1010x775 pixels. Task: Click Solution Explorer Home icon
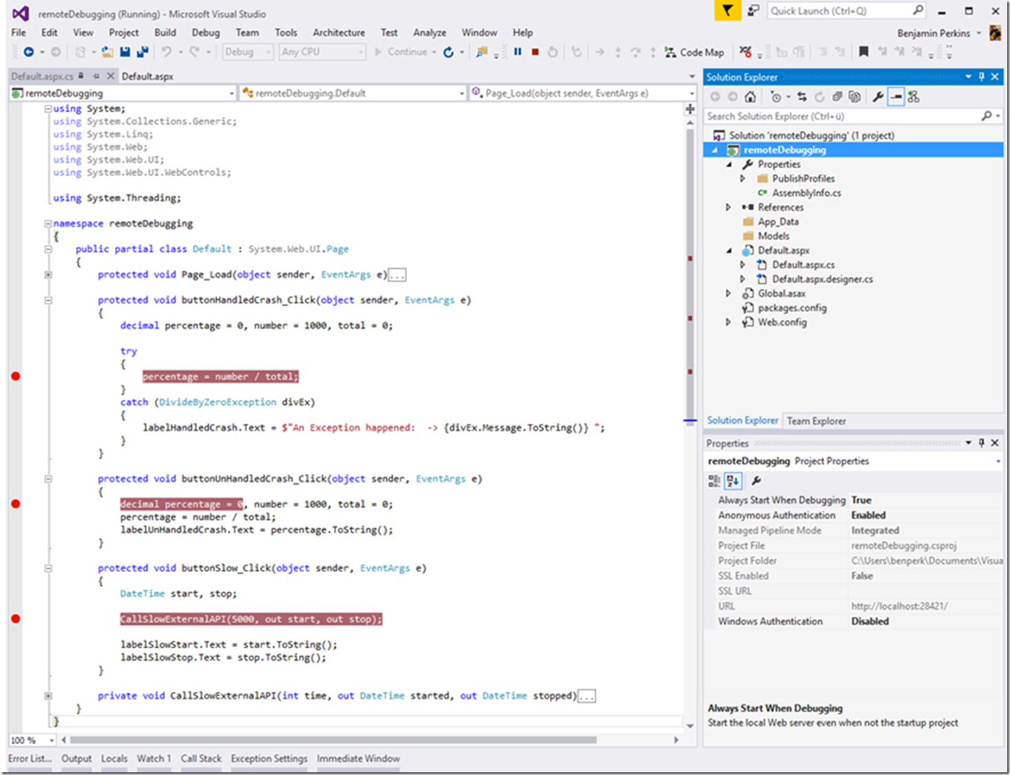tap(750, 97)
